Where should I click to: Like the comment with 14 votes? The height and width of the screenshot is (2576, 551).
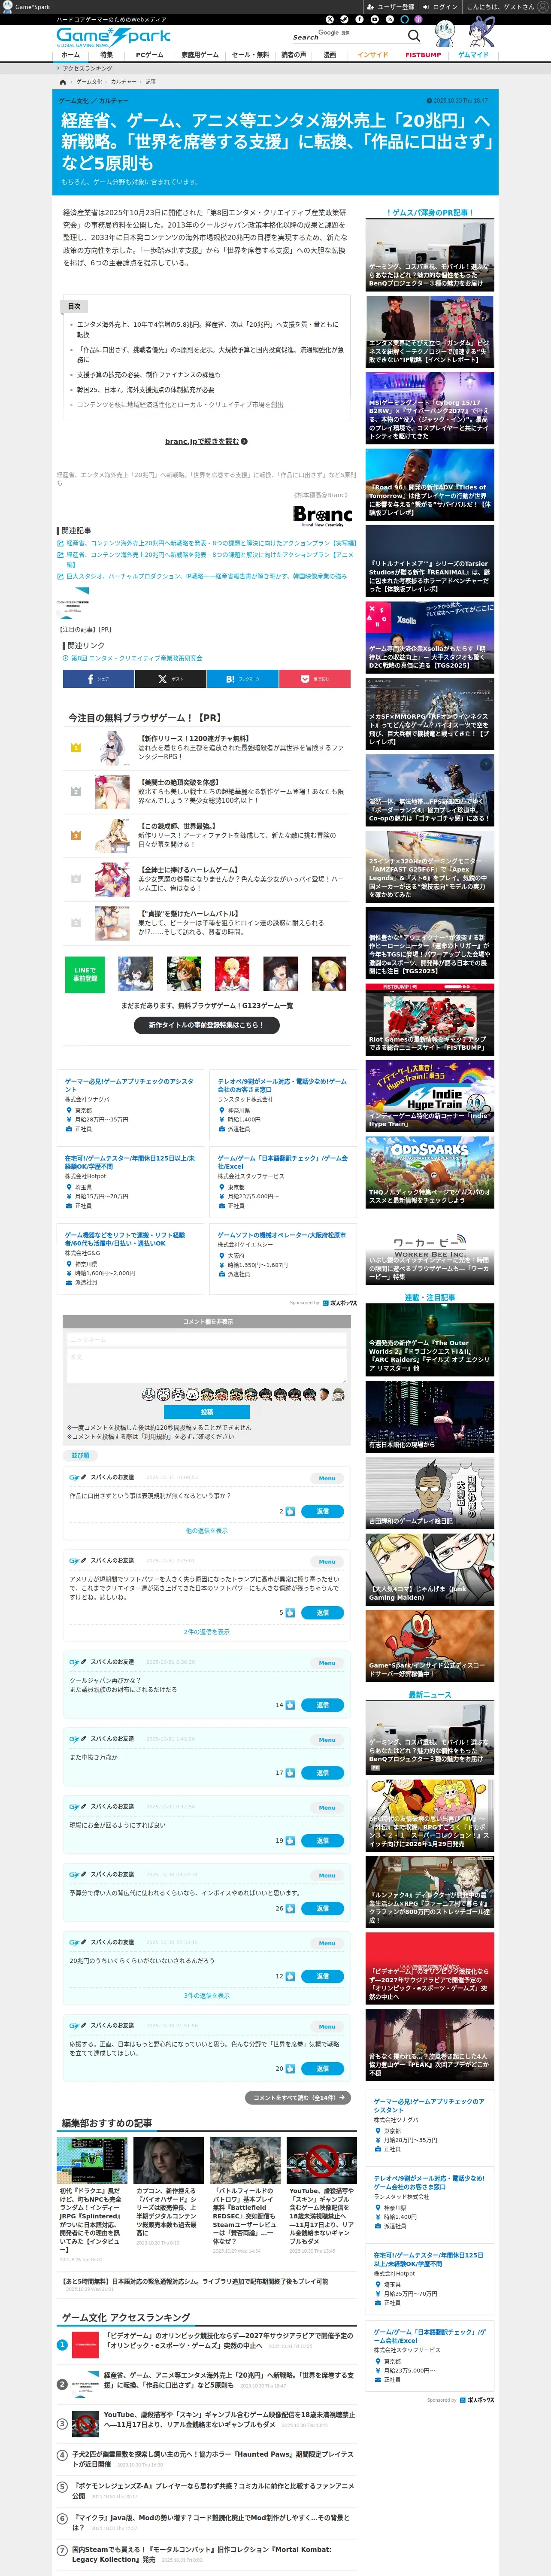pyautogui.click(x=290, y=1705)
